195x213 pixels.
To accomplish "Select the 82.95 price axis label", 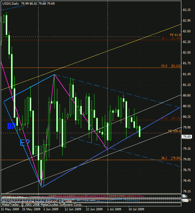I will click(x=187, y=21).
